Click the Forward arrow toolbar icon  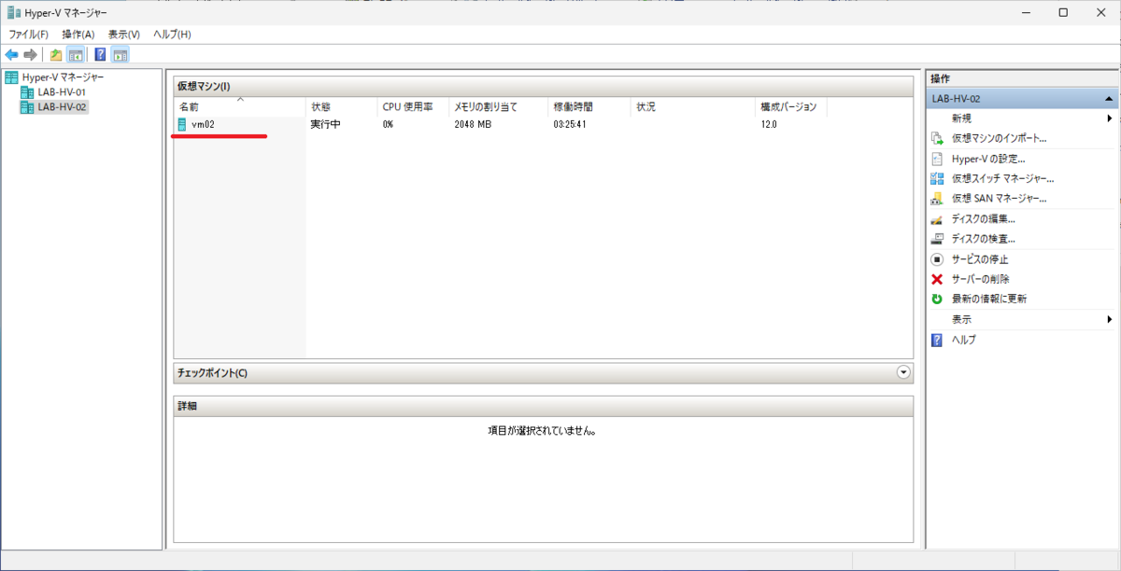click(x=30, y=54)
